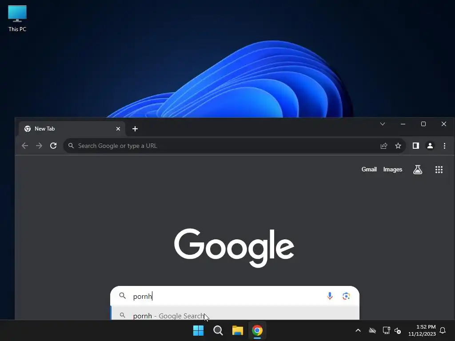The width and height of the screenshot is (455, 341).
Task: Open network status tray icon
Action: tap(386, 330)
